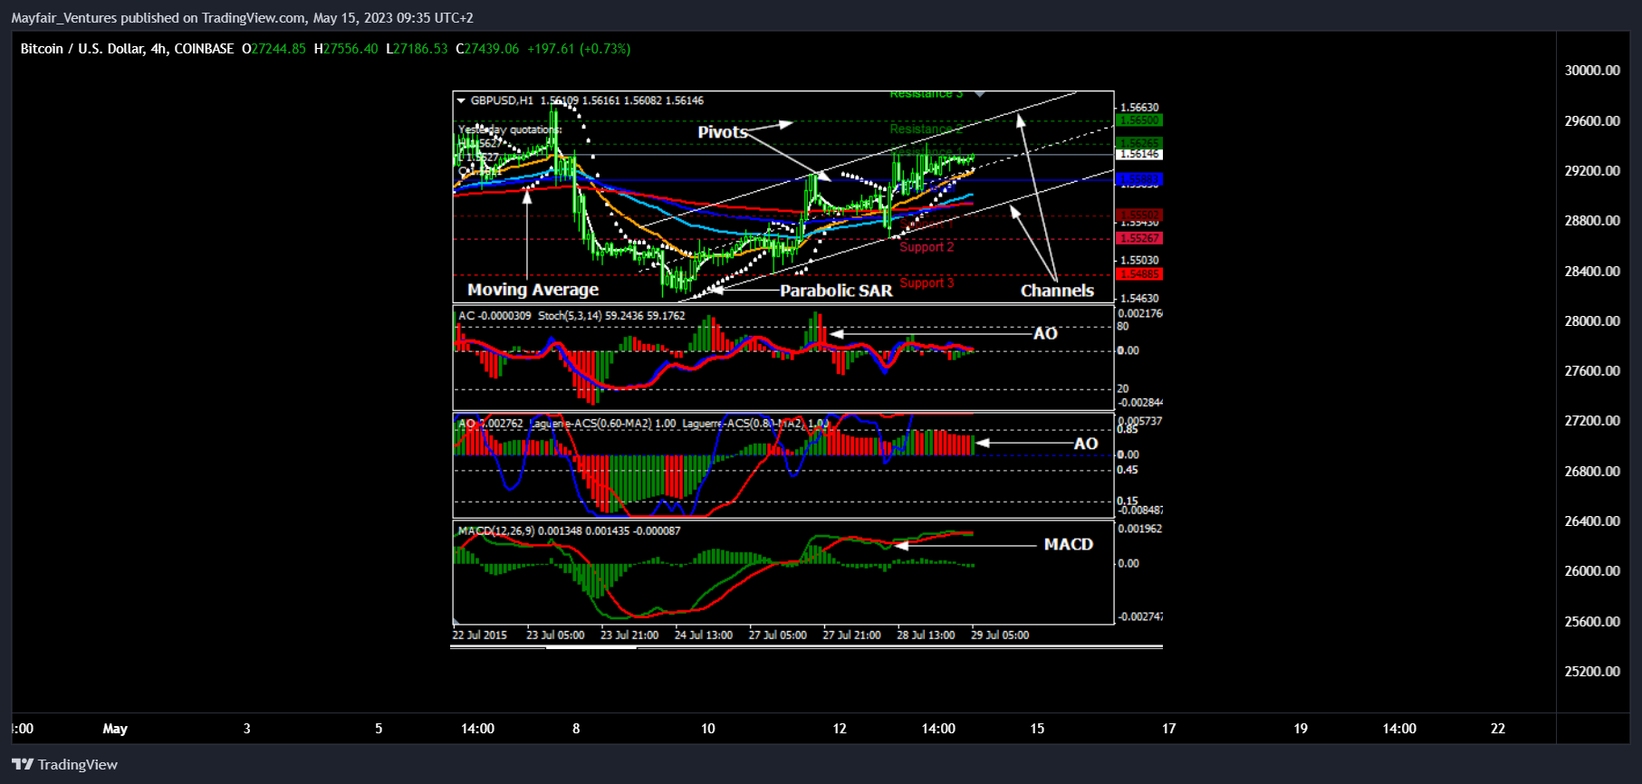This screenshot has height=784, width=1642.
Task: Click the open value O27244.85
Action: (274, 49)
